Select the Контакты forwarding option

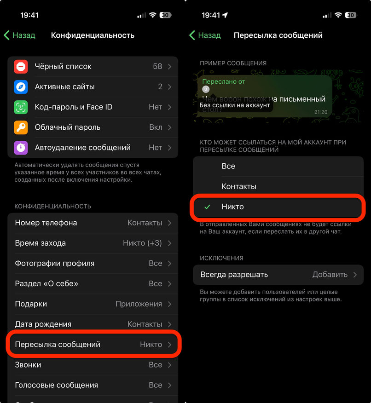[x=278, y=187]
